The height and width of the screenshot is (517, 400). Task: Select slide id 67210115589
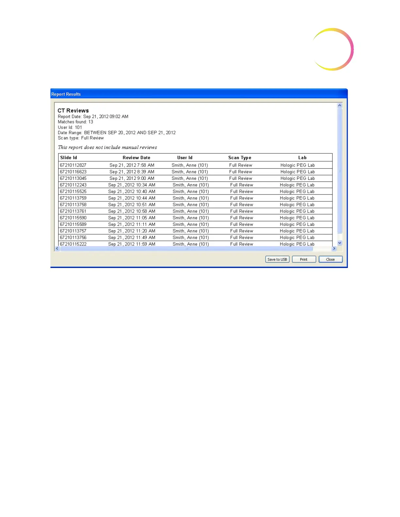(x=73, y=224)
